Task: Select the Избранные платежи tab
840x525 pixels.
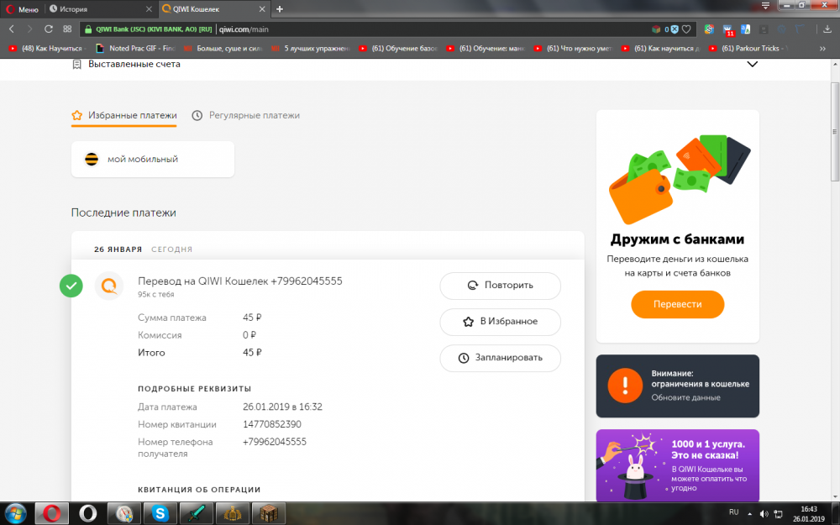Action: click(124, 115)
